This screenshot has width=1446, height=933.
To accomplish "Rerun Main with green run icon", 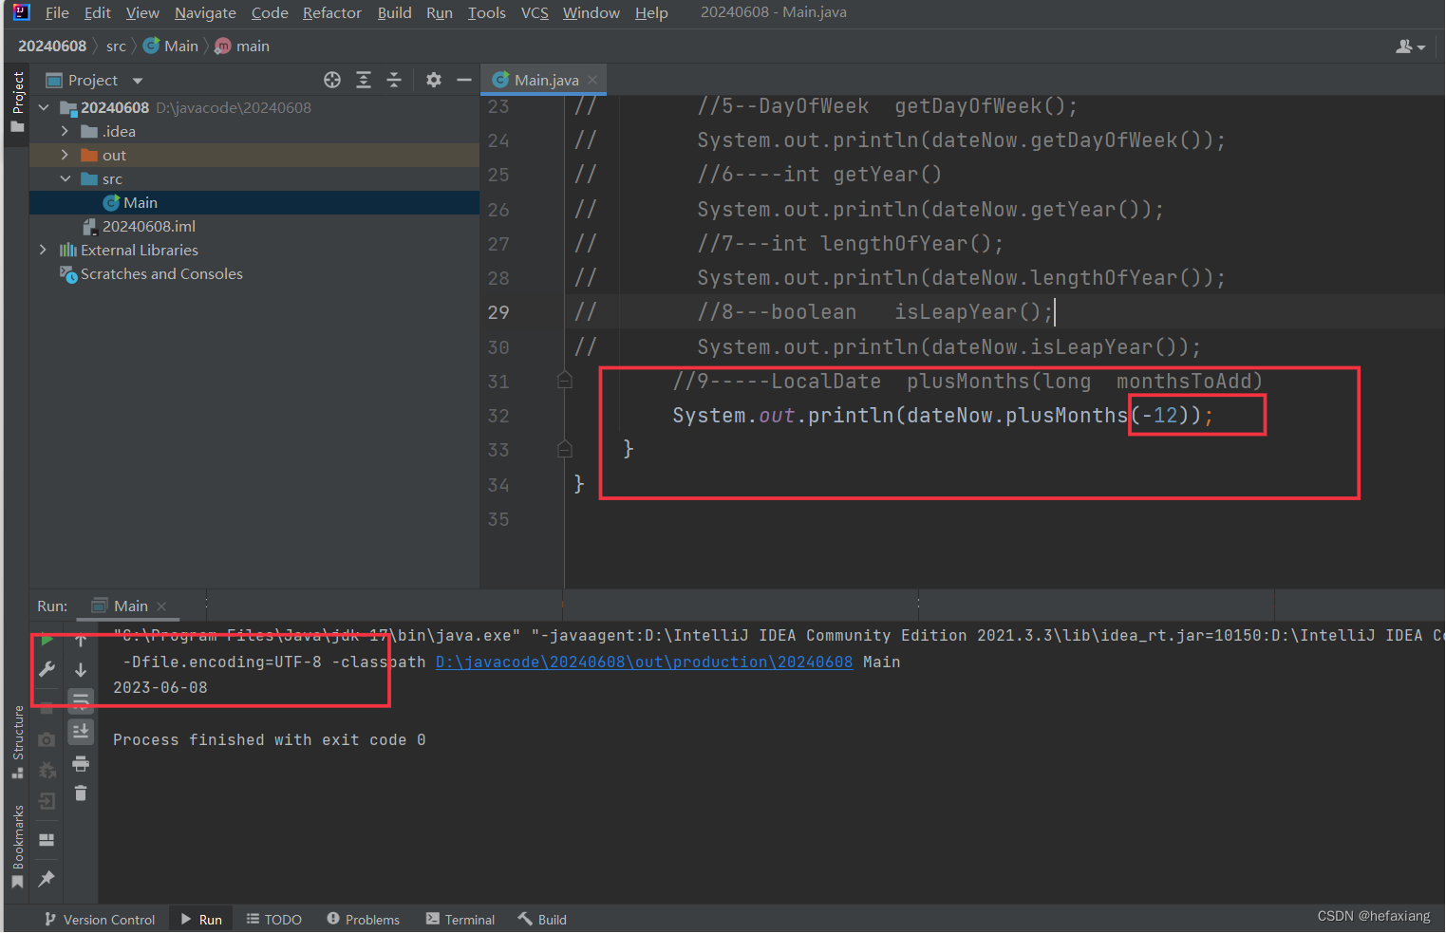I will (47, 641).
